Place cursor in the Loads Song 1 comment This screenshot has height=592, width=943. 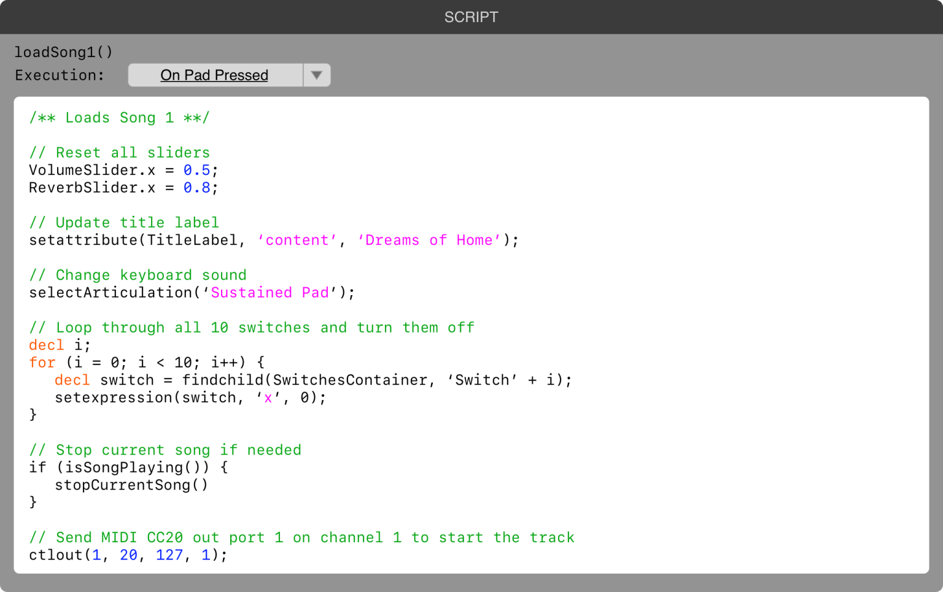(x=119, y=118)
